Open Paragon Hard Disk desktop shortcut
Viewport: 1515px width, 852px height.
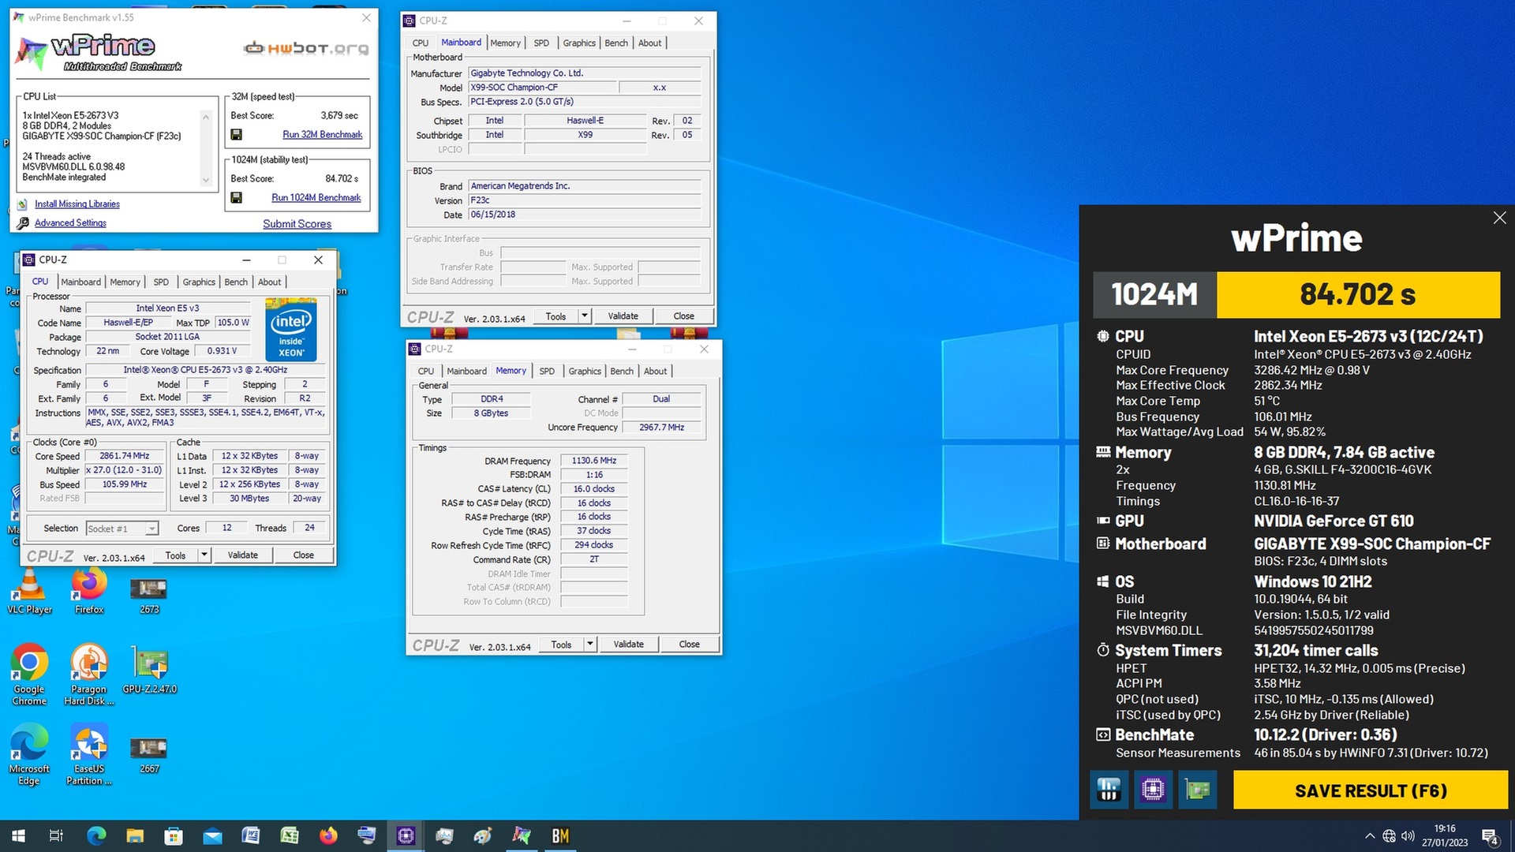point(89,674)
